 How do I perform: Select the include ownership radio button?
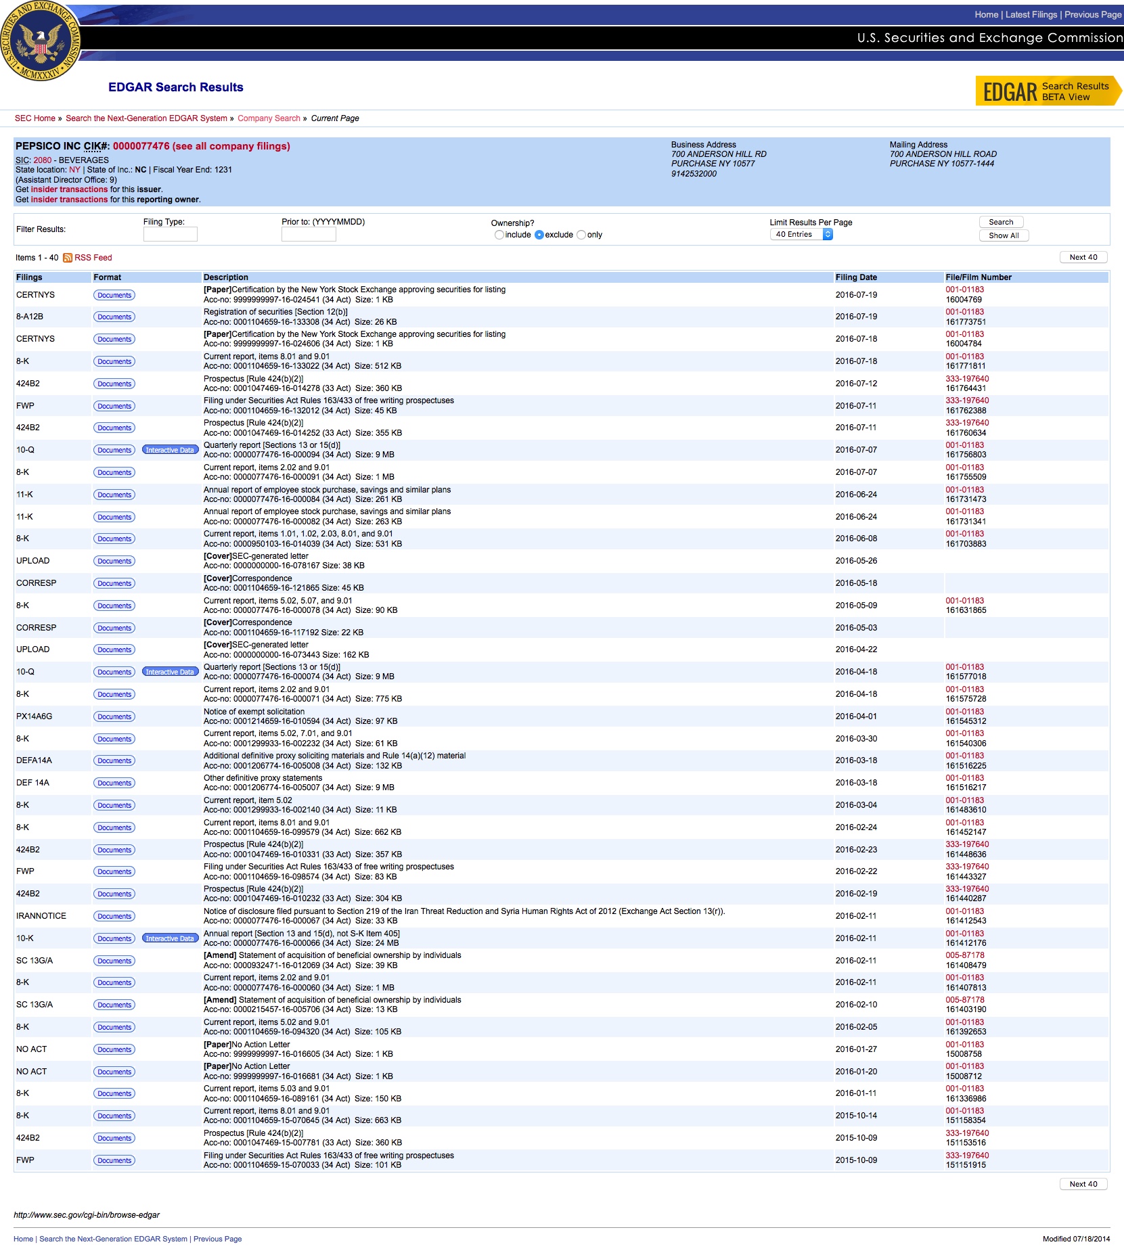[499, 235]
